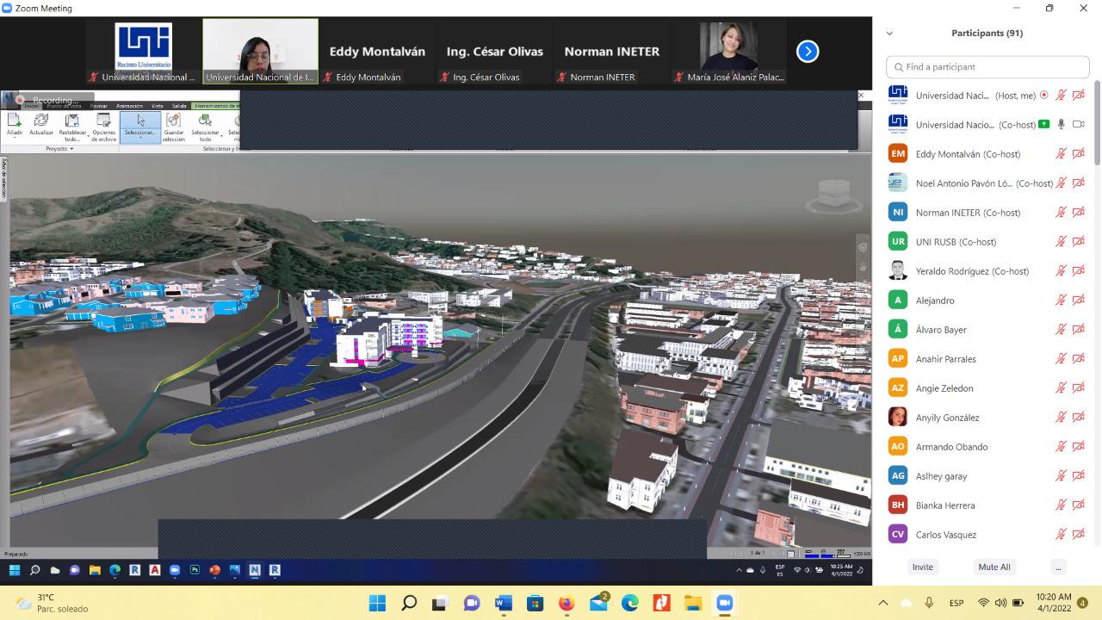Screen dimensions: 1102x620
Task: Select the Ing. César Olivas video tile
Action: coord(495,52)
